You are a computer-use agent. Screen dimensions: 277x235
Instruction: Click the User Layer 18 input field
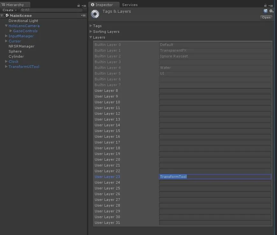click(x=215, y=148)
